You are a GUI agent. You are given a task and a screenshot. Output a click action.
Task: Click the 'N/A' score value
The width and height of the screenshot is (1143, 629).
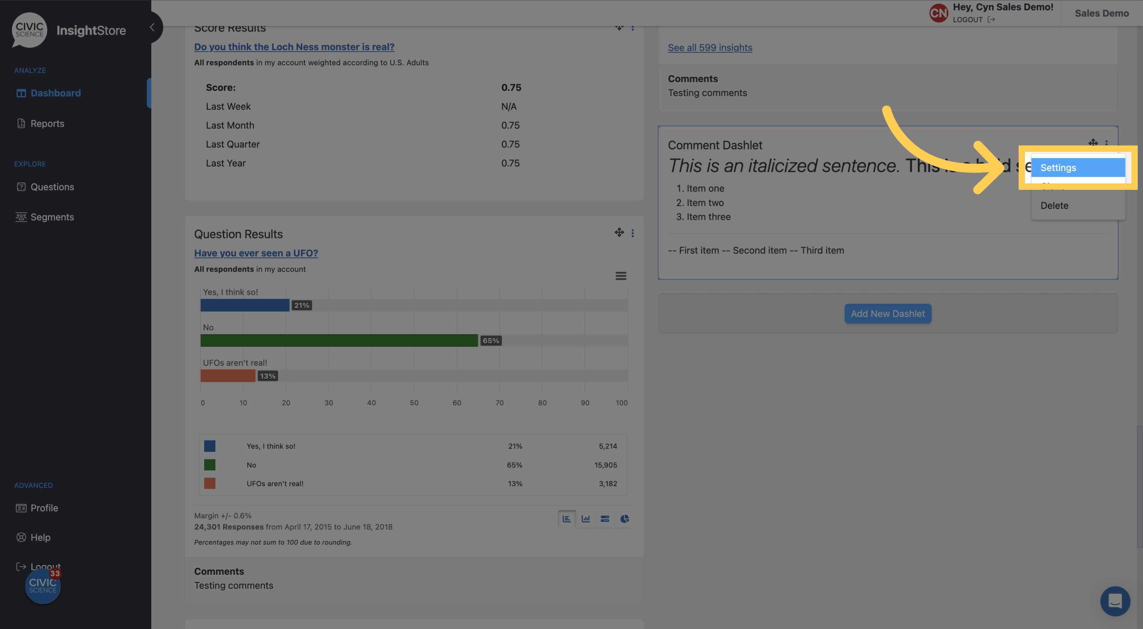(509, 106)
